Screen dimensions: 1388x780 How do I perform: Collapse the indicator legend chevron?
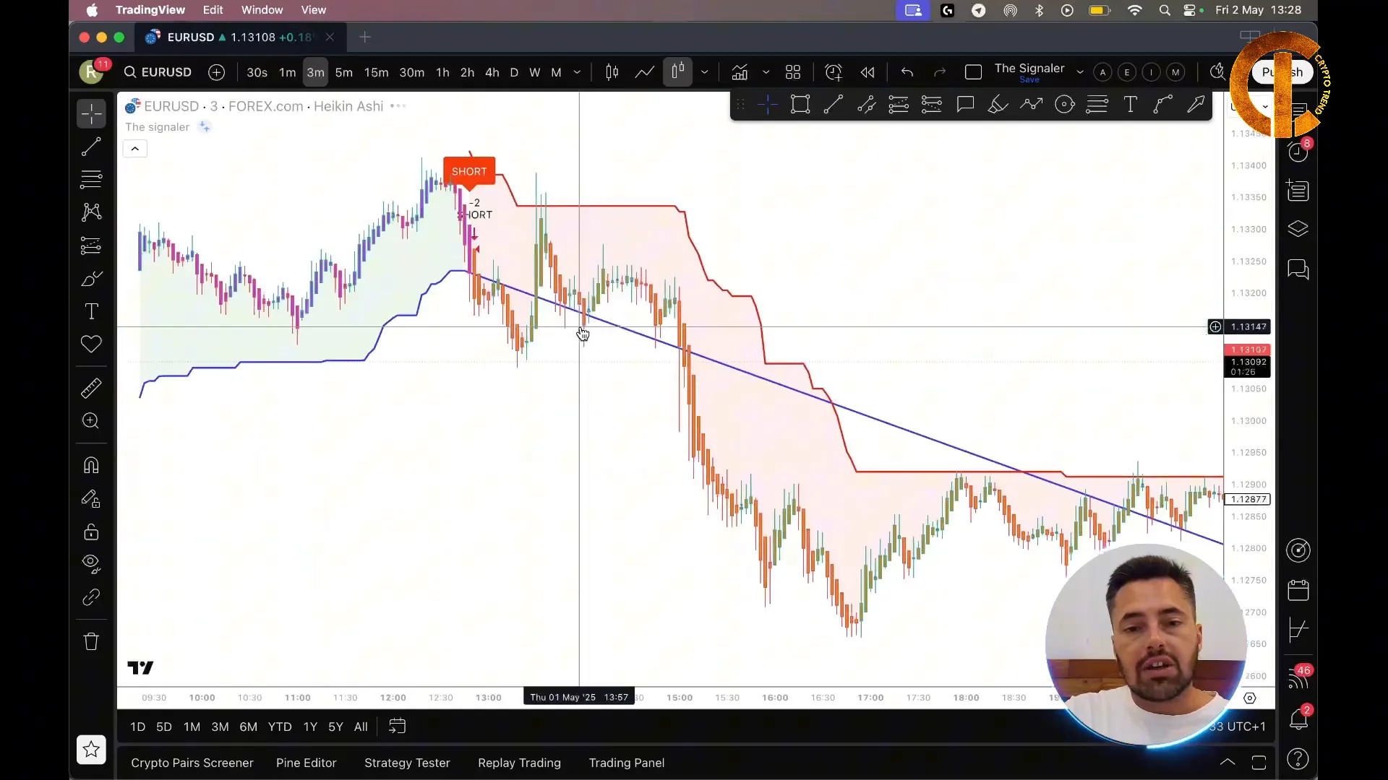point(135,149)
